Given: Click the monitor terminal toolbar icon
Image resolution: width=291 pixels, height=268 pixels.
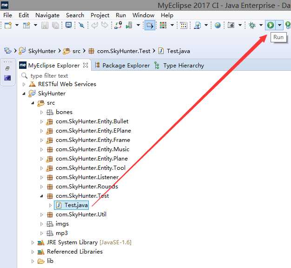Looking at the screenshot, I should click(69, 25).
